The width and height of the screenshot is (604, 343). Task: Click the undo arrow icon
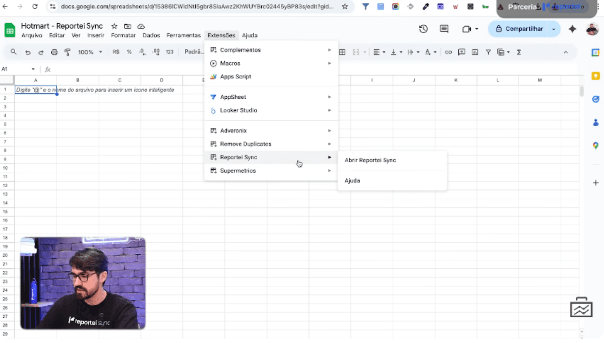28,52
